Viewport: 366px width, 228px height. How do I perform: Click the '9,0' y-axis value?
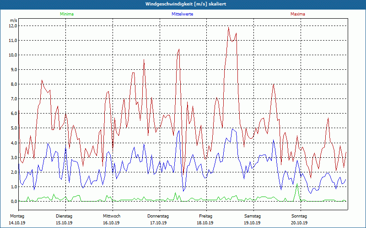coord(14,70)
